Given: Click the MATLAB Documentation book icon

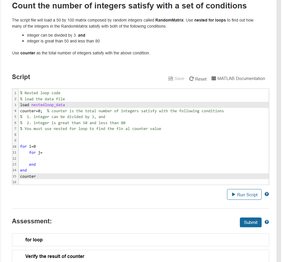Looking at the screenshot, I should tap(214, 78).
